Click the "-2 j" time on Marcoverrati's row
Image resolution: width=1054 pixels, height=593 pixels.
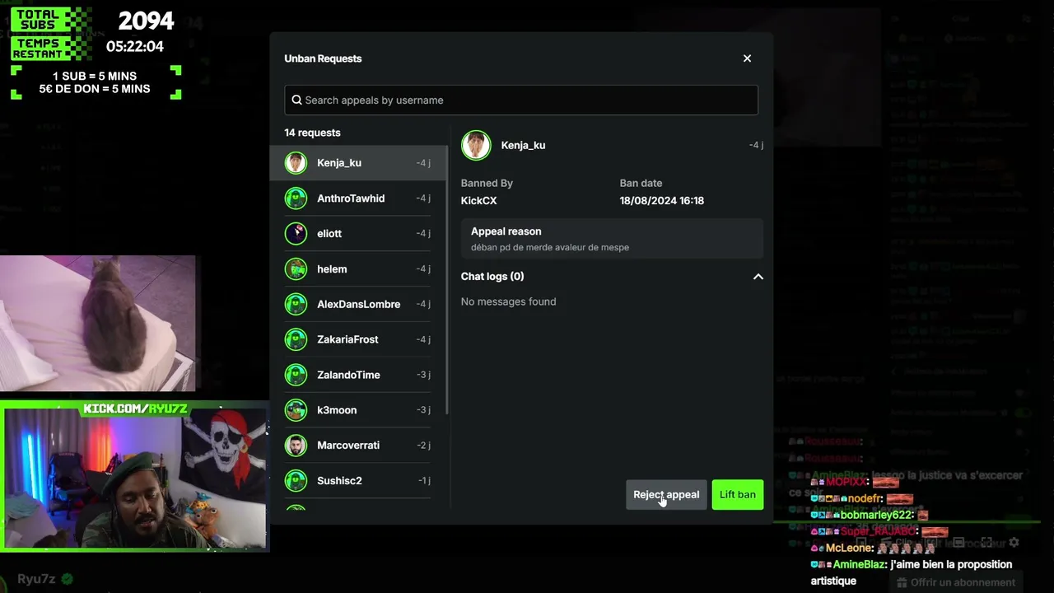pyautogui.click(x=423, y=446)
